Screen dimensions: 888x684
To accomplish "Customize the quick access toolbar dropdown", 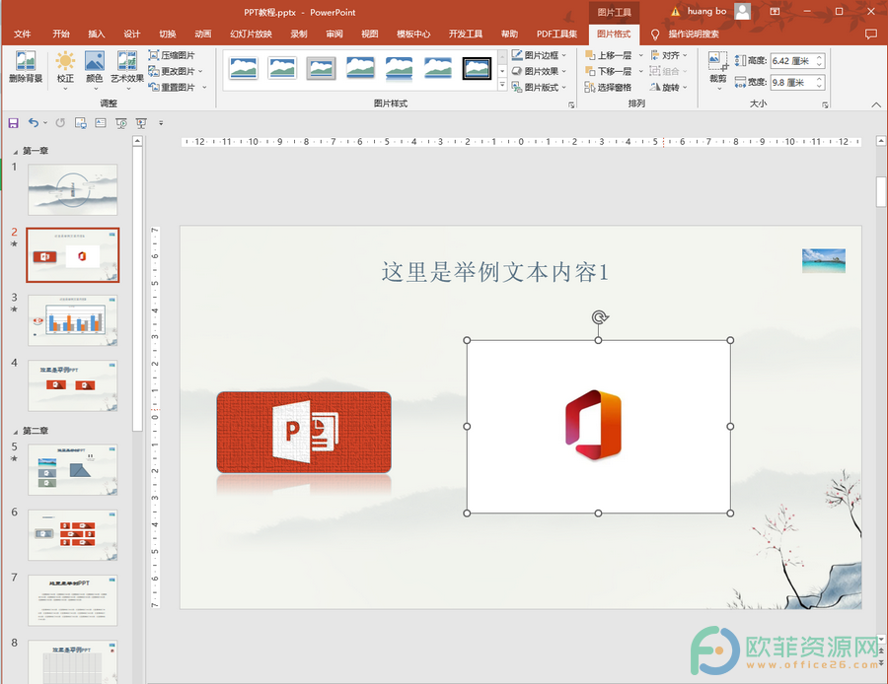I will 161,123.
